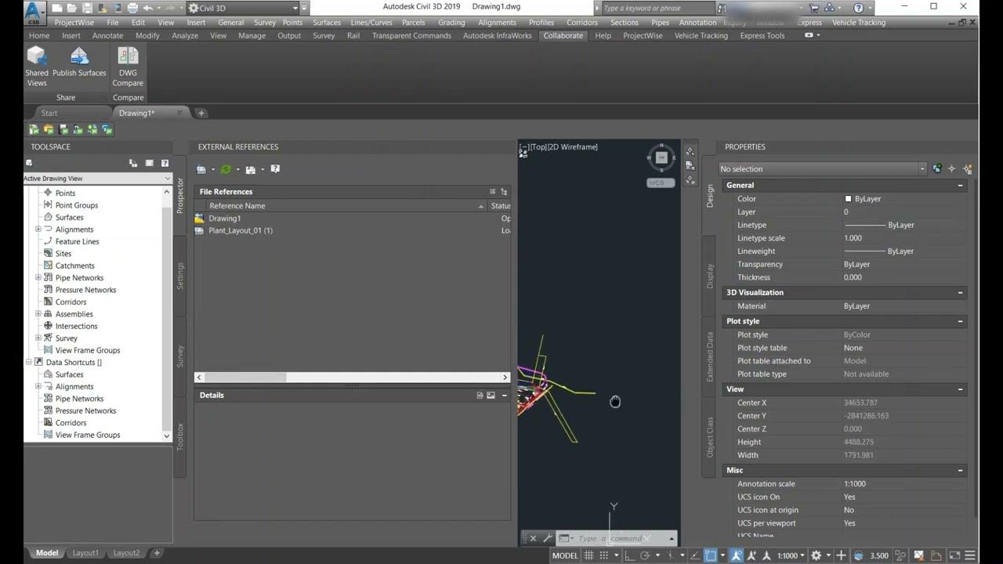Open the No selection dropdown in Properties
This screenshot has height=564, width=1003.
(823, 169)
